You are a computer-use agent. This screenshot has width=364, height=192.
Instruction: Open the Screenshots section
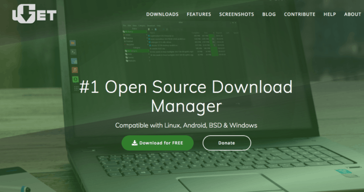(236, 14)
